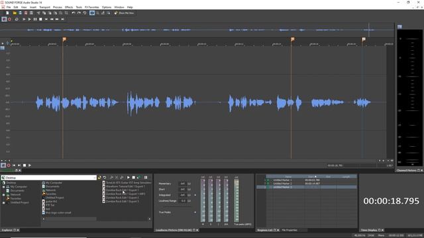Click the Cut scissors icon in the toolbar
The image size is (424, 238).
(38, 13)
